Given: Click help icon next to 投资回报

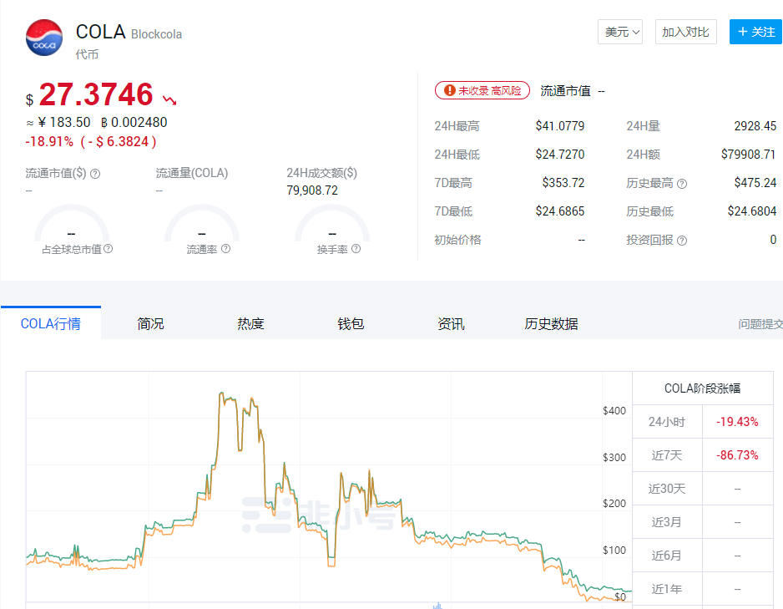Looking at the screenshot, I should [x=682, y=241].
